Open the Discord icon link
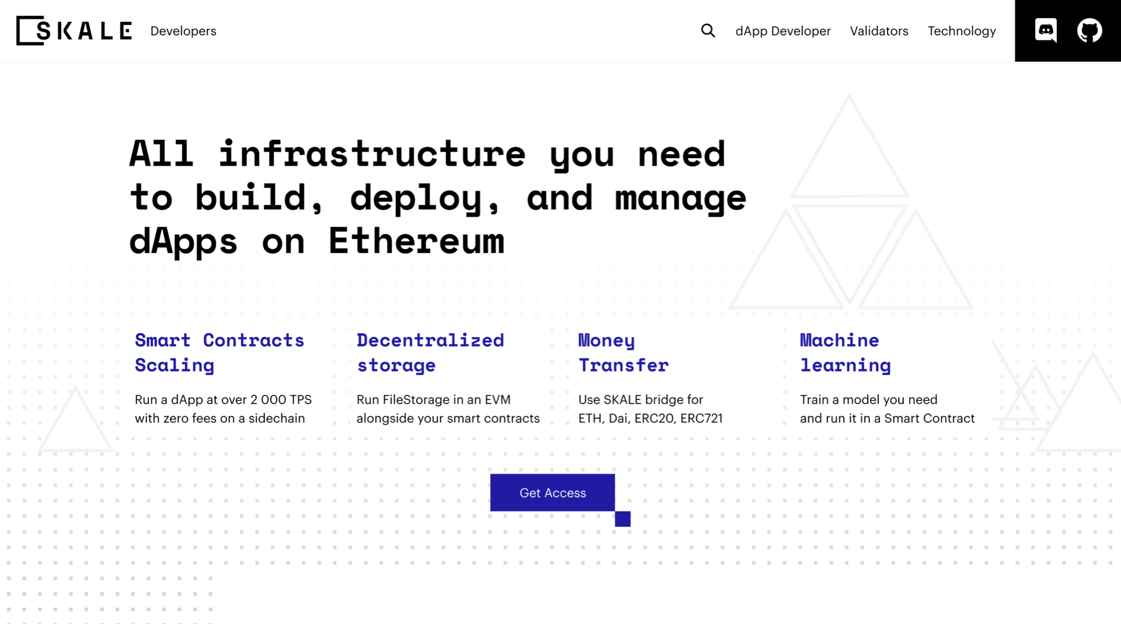Screen dimensions: 1121x630 [1046, 30]
